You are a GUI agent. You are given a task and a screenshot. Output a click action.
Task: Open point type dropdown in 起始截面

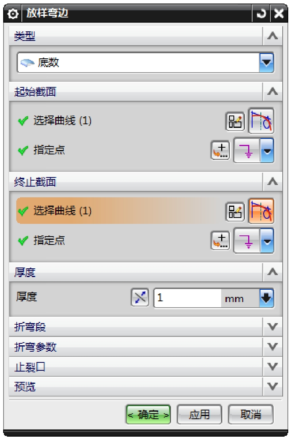267,150
